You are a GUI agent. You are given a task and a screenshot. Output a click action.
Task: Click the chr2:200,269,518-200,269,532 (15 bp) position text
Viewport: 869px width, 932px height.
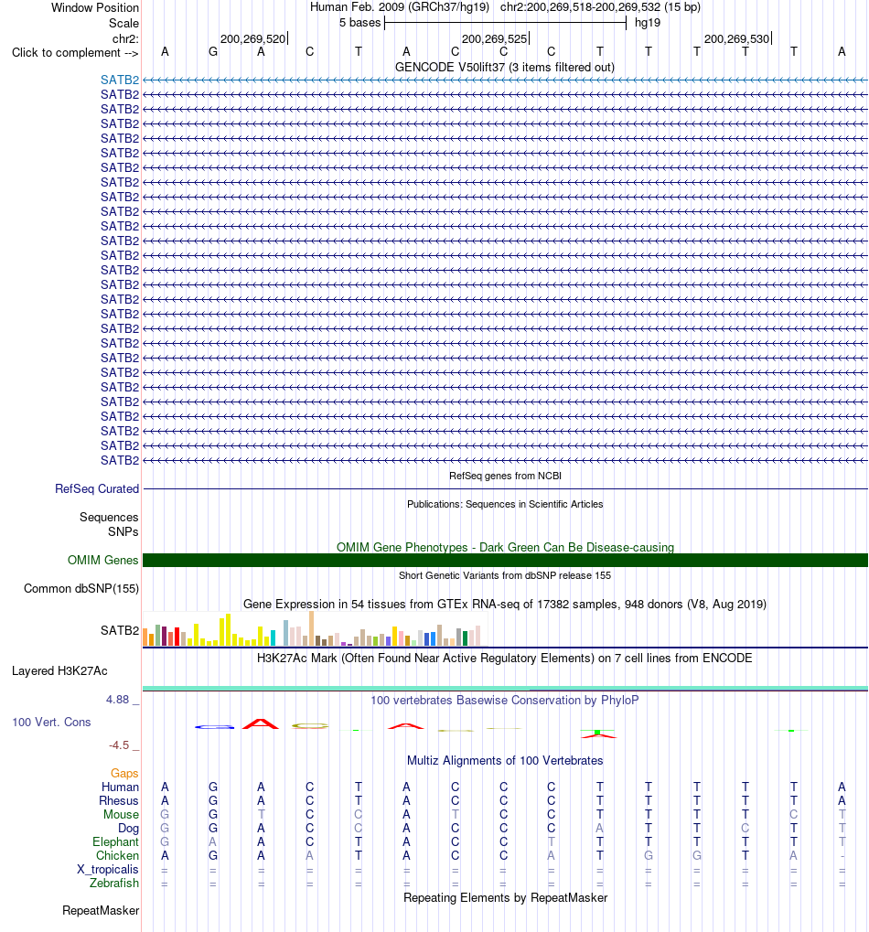600,7
